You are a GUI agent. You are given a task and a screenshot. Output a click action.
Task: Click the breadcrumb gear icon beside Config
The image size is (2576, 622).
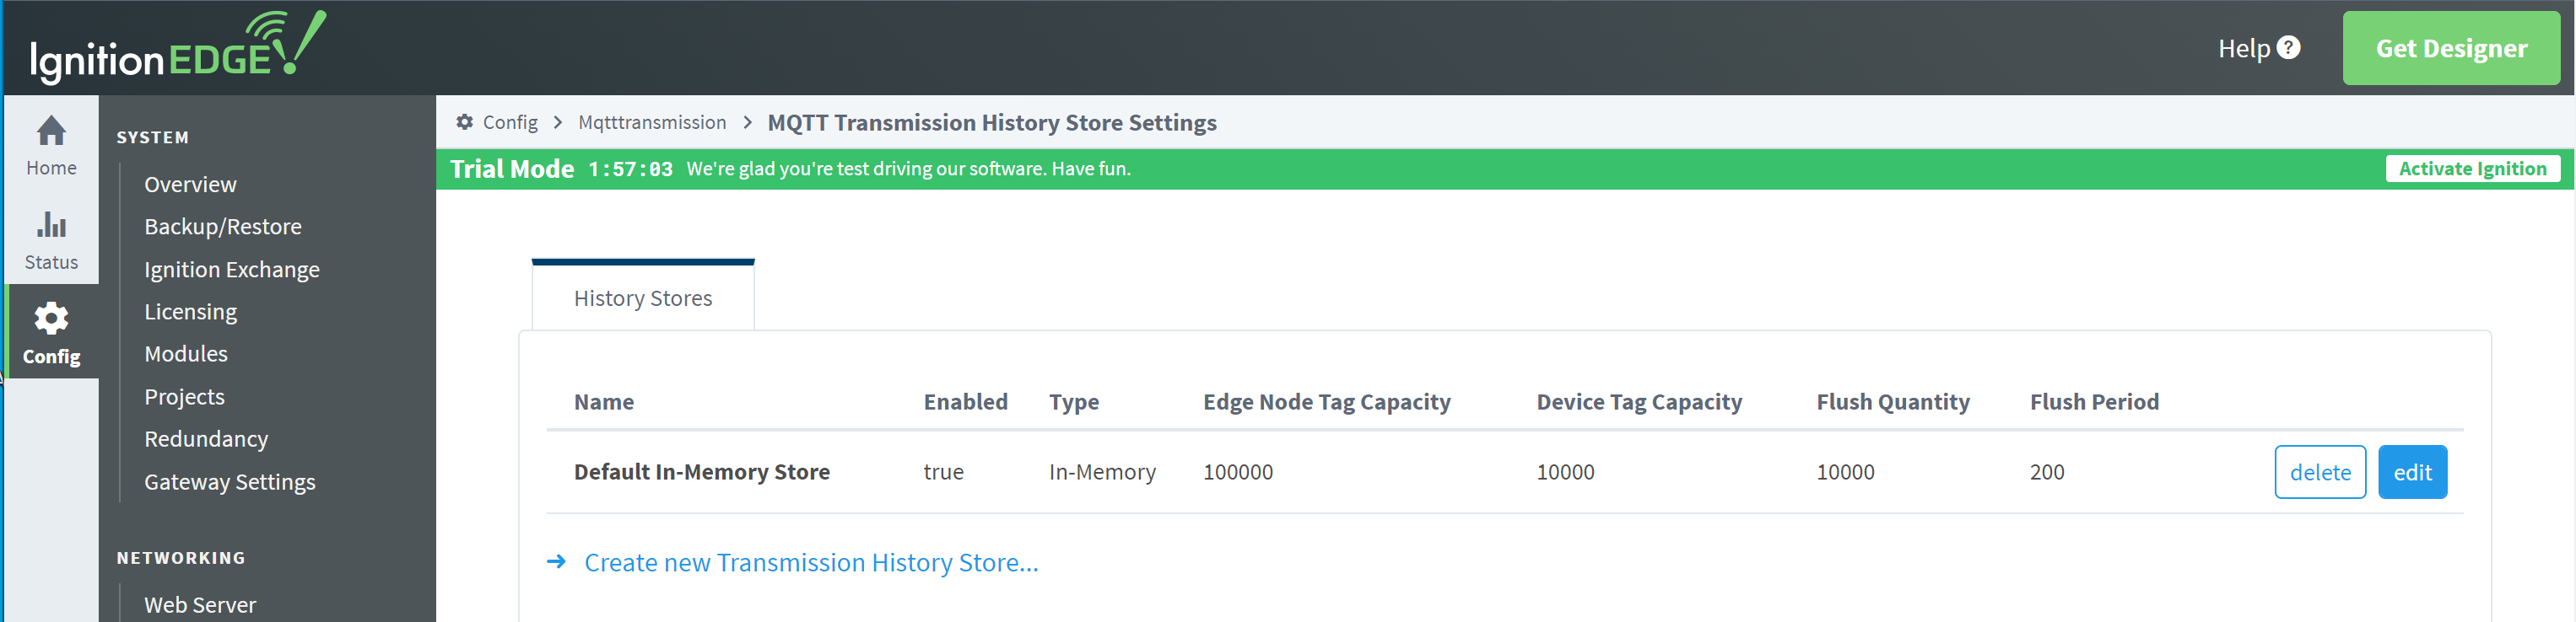(464, 122)
